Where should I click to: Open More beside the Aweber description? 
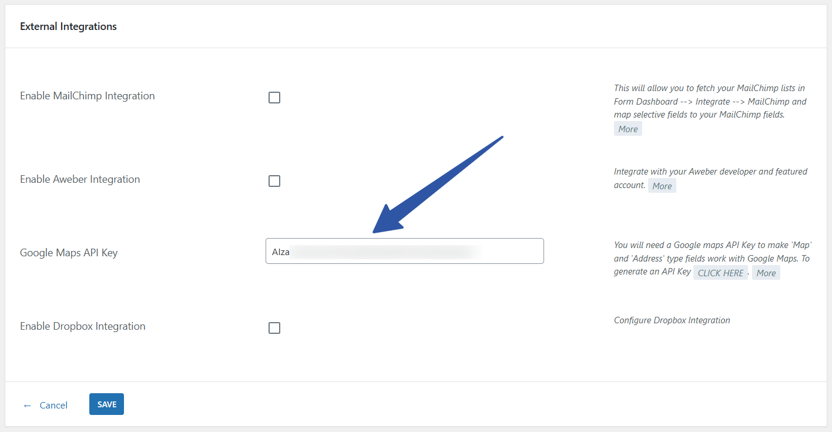pos(662,186)
